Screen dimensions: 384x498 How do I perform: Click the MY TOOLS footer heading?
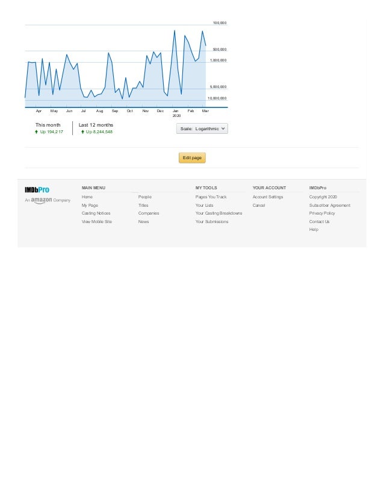206,188
